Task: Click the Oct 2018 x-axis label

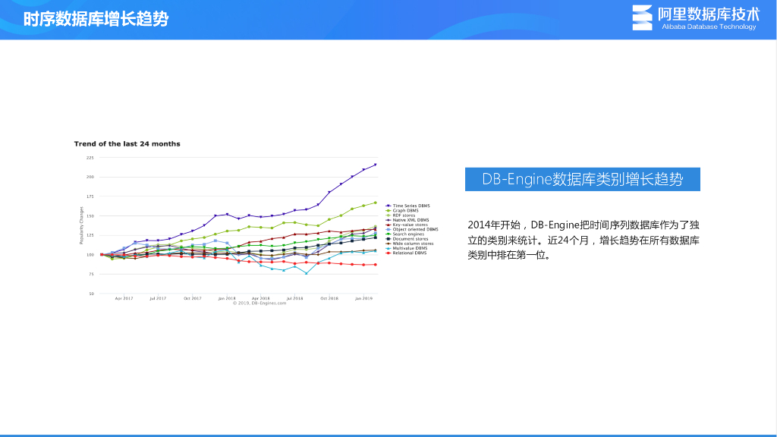Action: pyautogui.click(x=329, y=299)
